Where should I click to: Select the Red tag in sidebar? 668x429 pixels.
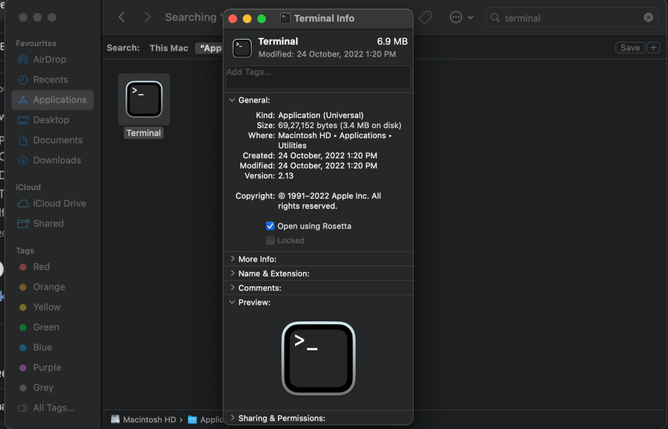coord(41,267)
